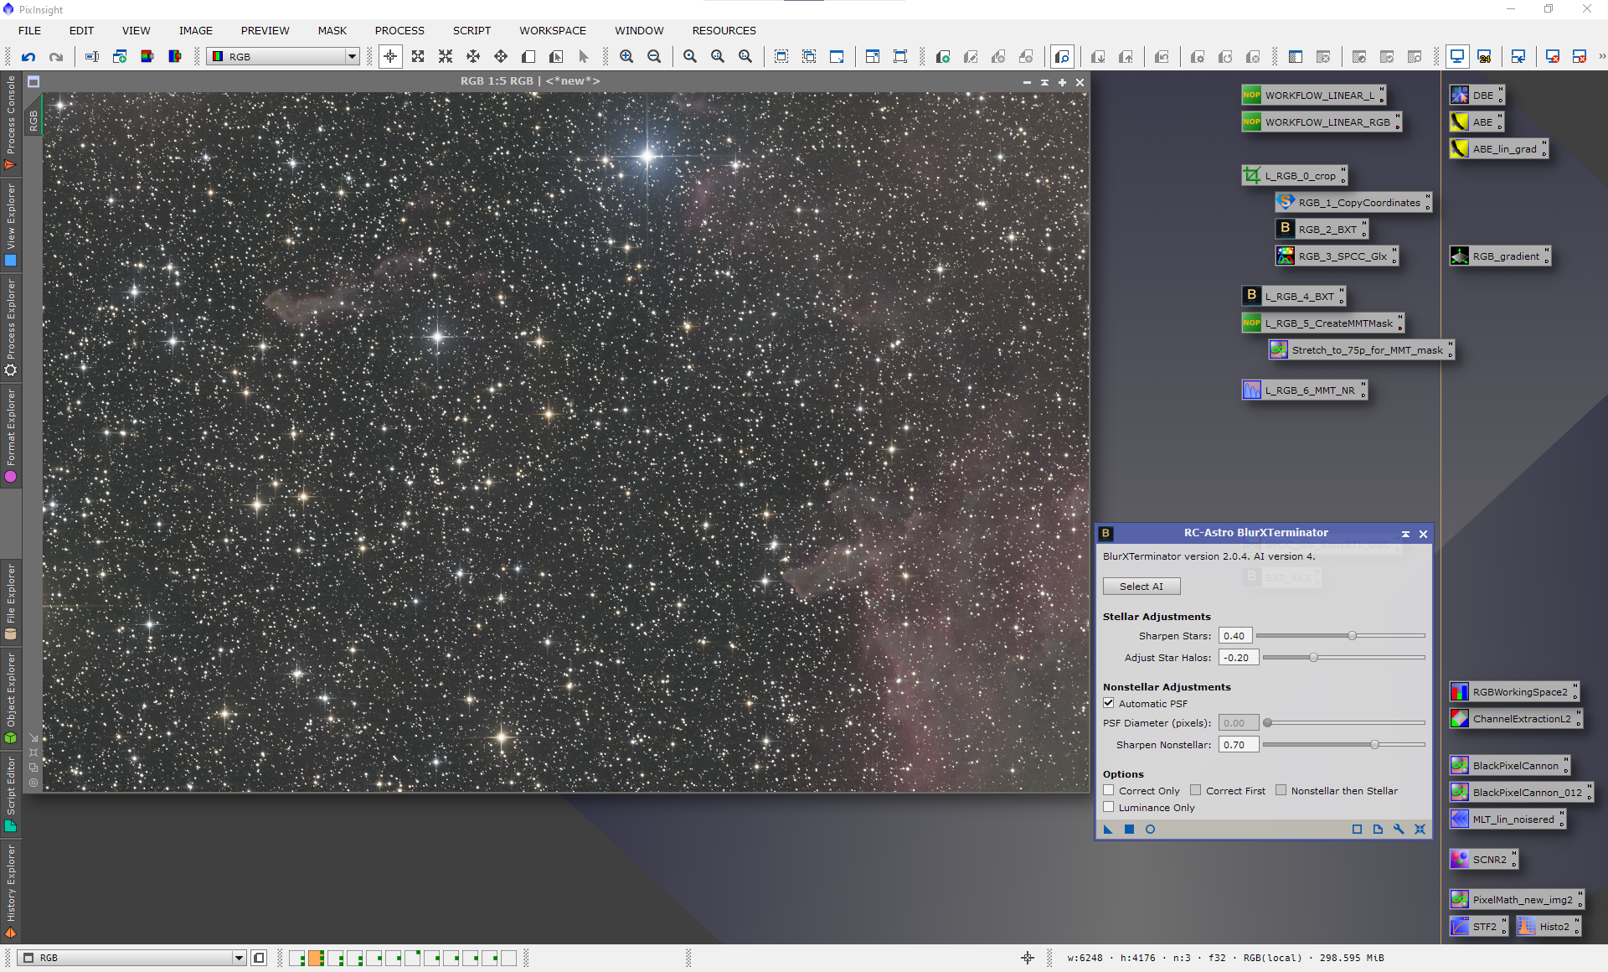Open the WORKFLOW_LINEAR_RGB process icon
1608x972 pixels.
[1321, 122]
